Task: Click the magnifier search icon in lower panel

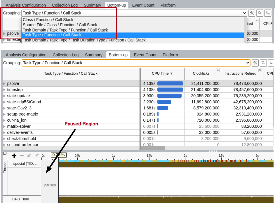Action: tap(263, 63)
